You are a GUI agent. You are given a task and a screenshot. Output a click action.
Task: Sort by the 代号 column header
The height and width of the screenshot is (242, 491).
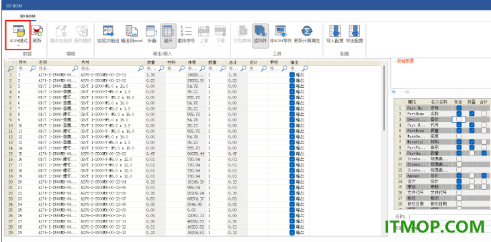coord(112,62)
